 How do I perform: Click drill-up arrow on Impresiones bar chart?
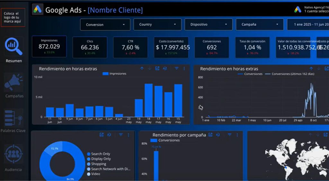142,68
